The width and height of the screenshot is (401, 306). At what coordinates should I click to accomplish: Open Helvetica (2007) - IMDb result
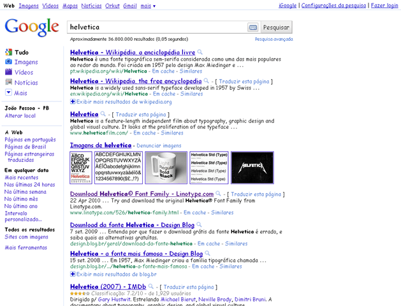click(108, 287)
